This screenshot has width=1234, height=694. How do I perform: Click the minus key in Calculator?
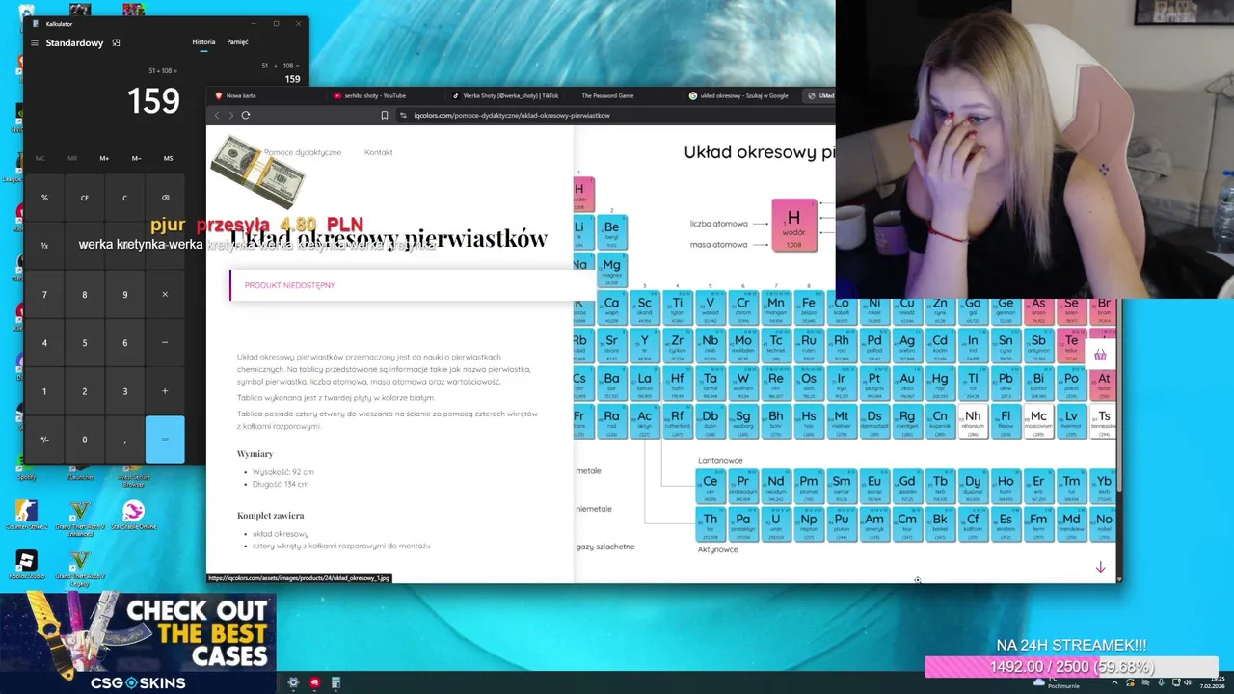(165, 342)
